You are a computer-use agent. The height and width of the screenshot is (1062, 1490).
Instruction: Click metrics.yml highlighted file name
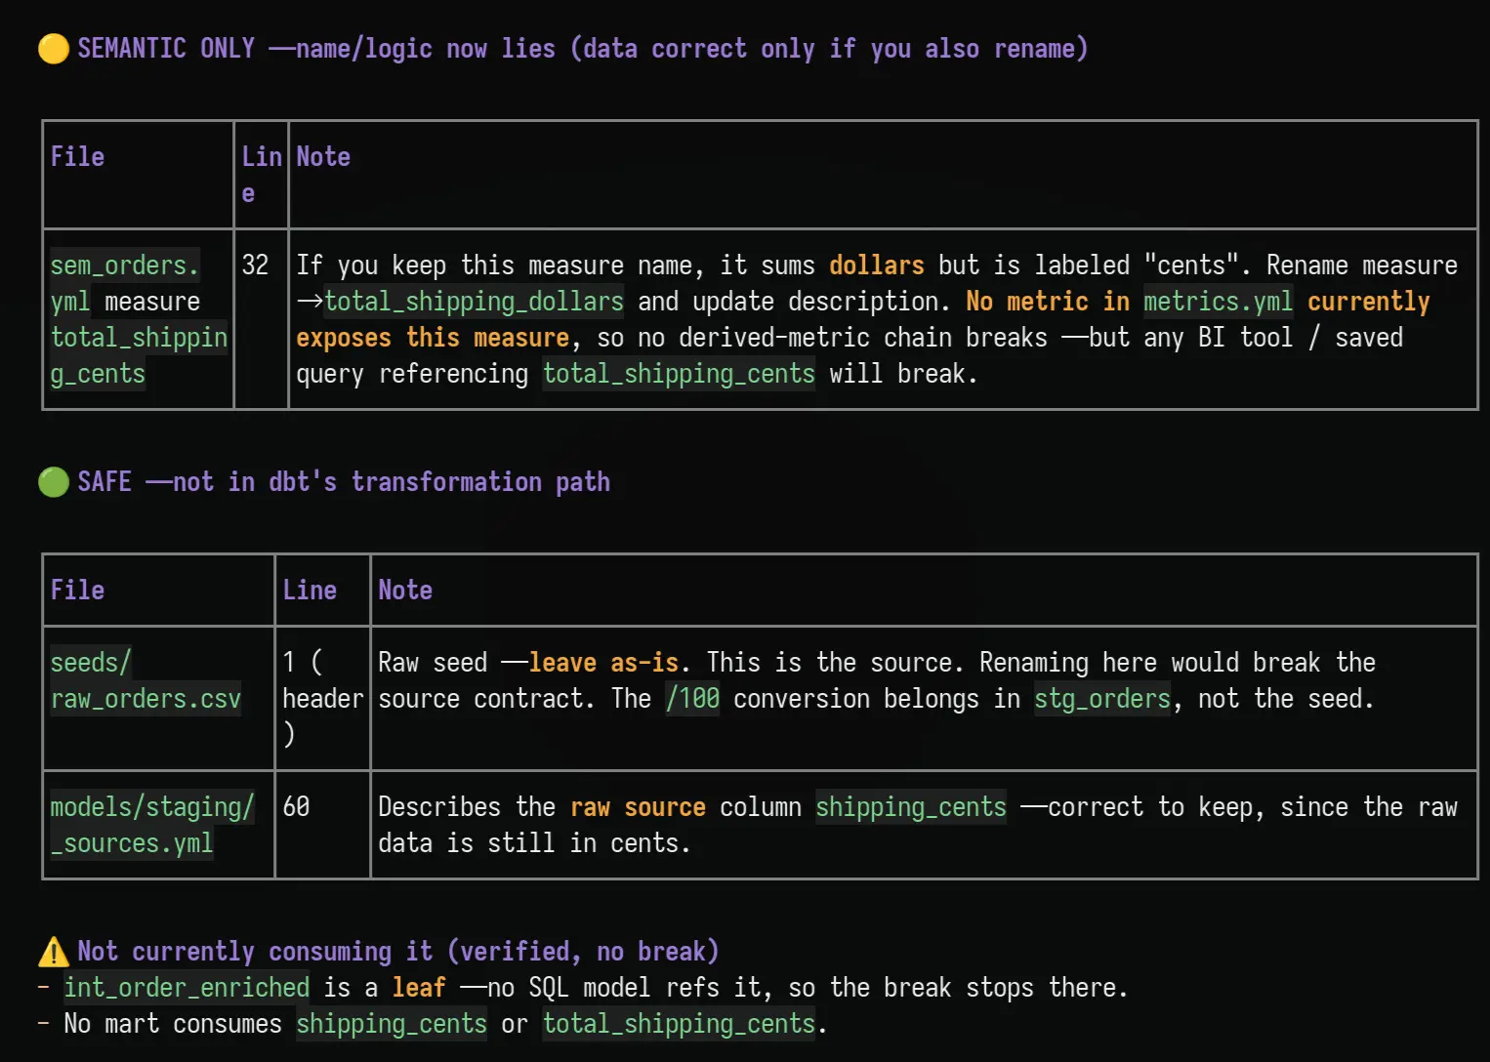tap(1218, 302)
